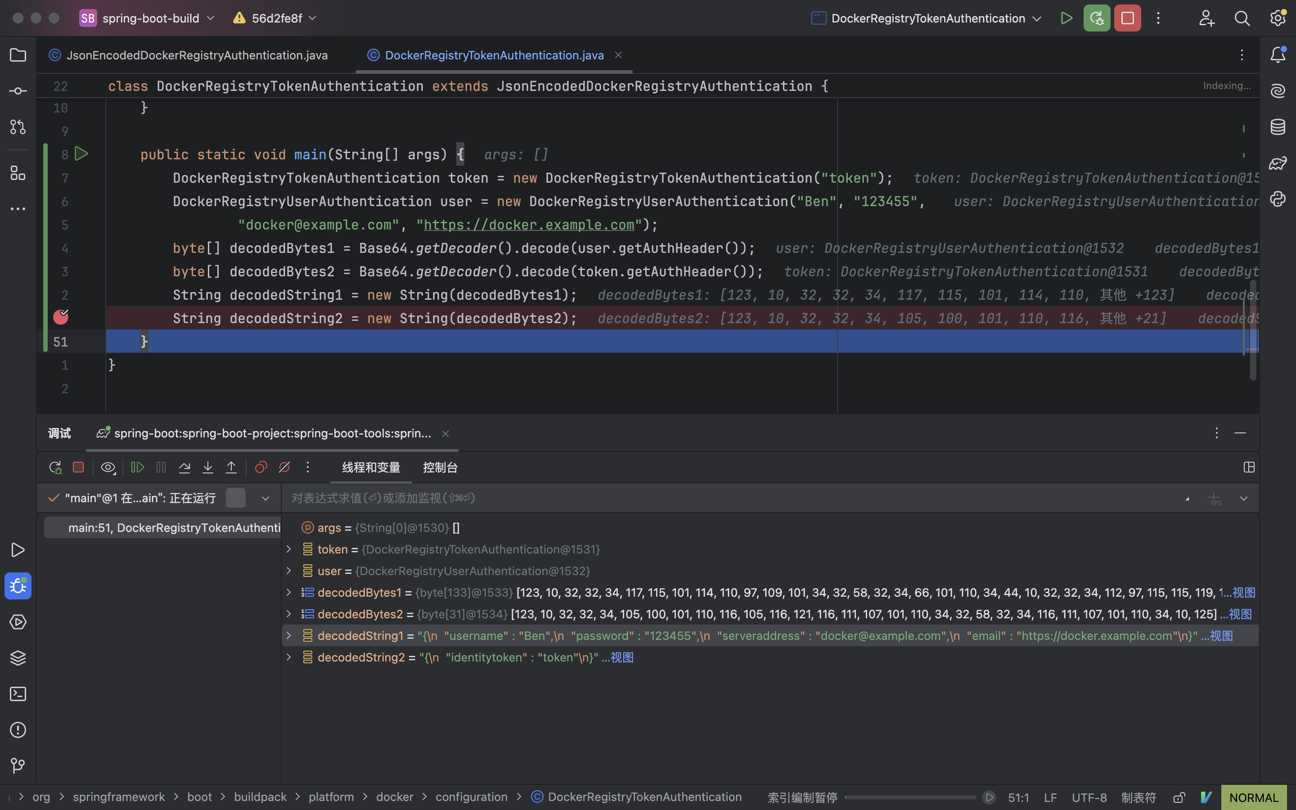Switch to the 控制台 console tab
The width and height of the screenshot is (1296, 810).
tap(440, 467)
